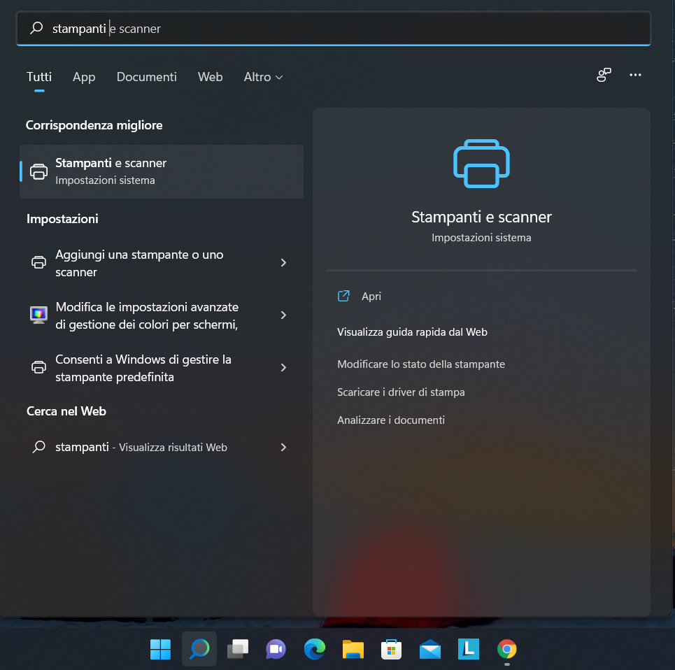This screenshot has height=670, width=675.
Task: Click the printer icon beside Stampanti e scanner result
Action: tap(38, 171)
